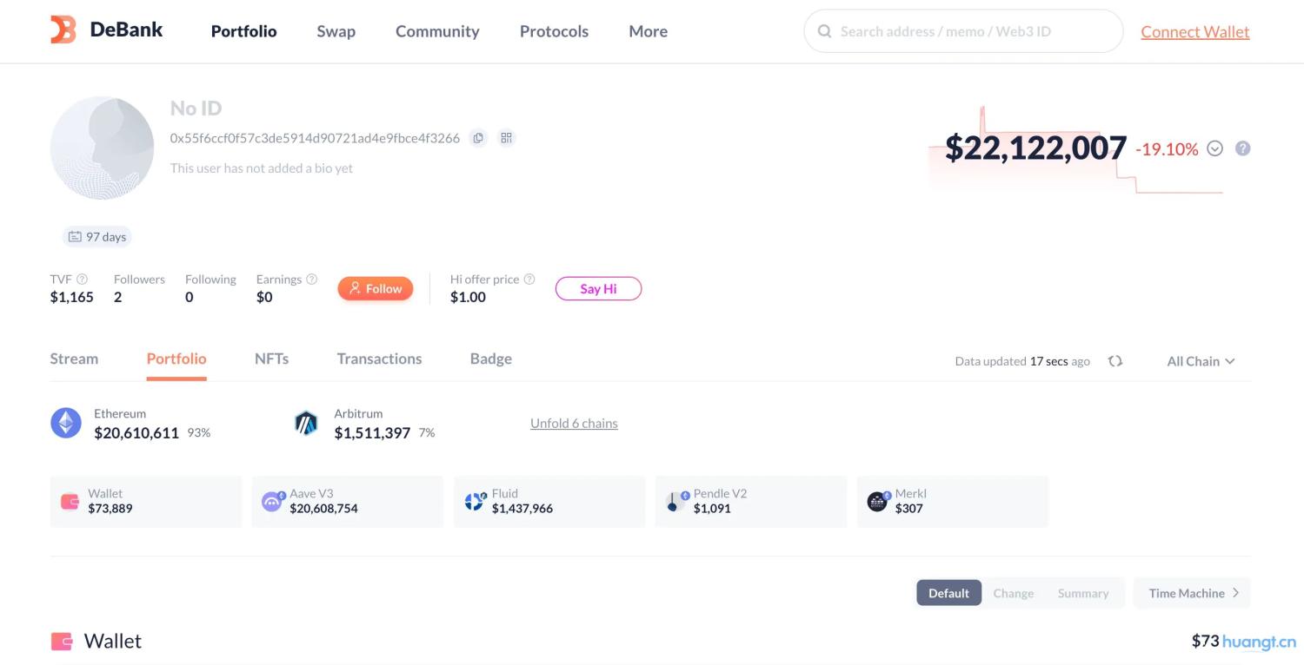Open the Protocols menu in the navbar
This screenshot has width=1304, height=665.
pyautogui.click(x=553, y=30)
